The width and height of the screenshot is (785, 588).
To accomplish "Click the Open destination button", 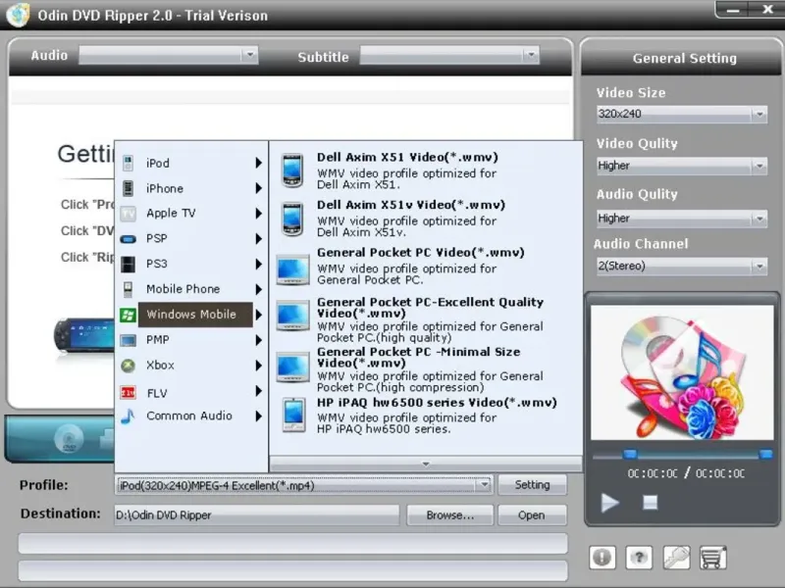I will coord(532,515).
